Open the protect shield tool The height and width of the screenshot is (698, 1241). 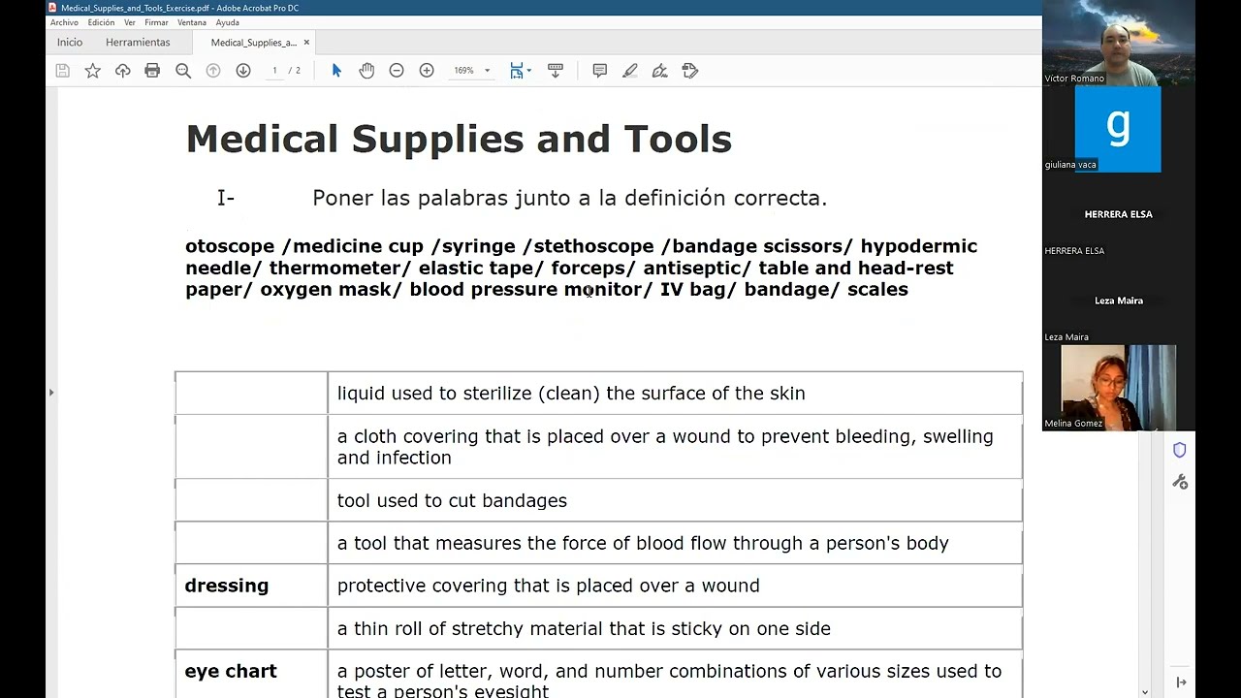click(1180, 450)
